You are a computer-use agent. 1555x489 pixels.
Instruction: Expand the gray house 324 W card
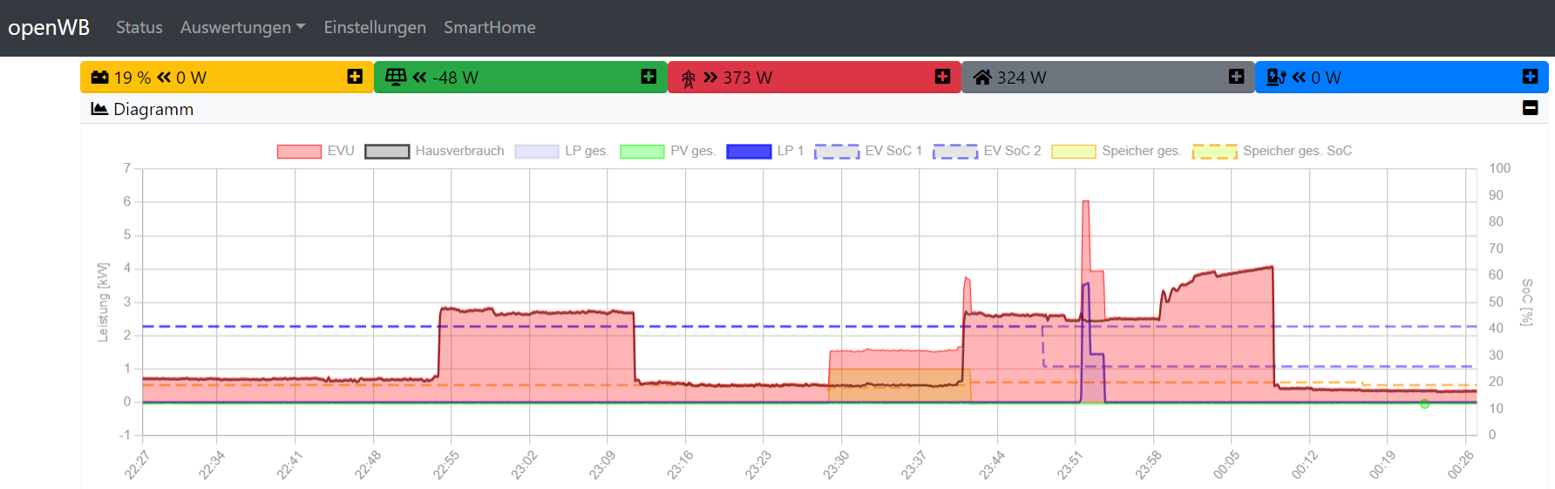1236,77
